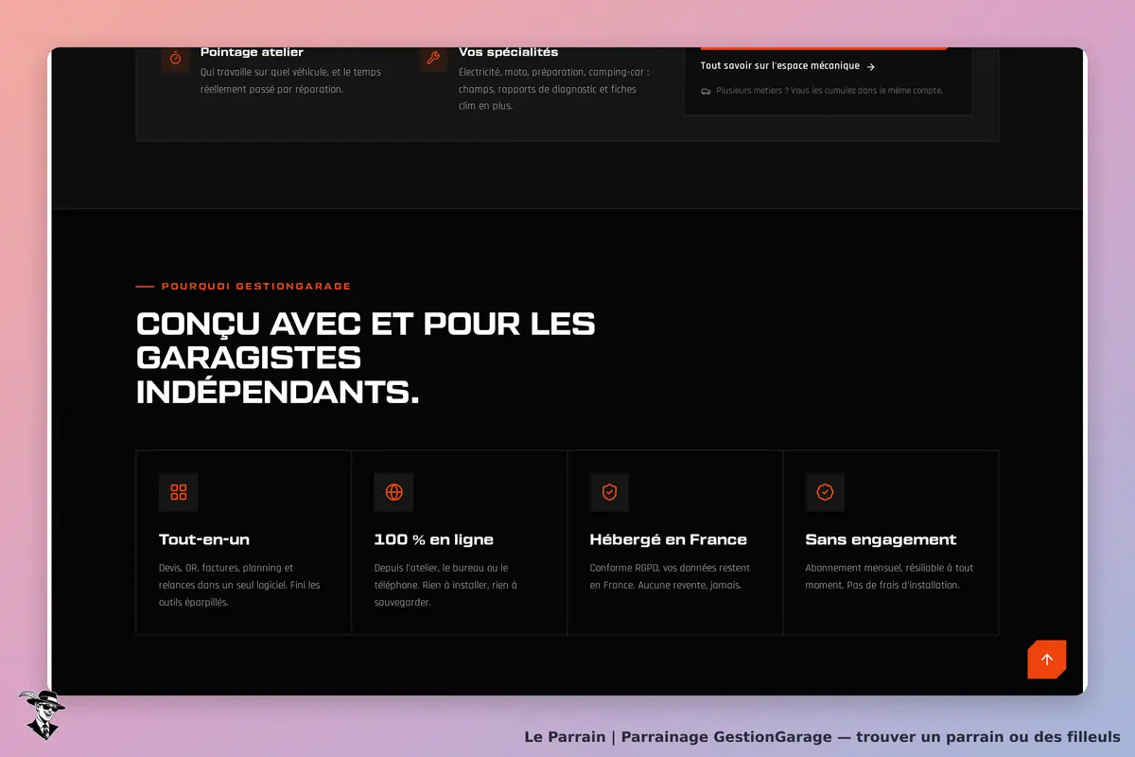Click the wrench icon beside 'Vos spécialités'
This screenshot has height=757, width=1135.
pyautogui.click(x=433, y=58)
